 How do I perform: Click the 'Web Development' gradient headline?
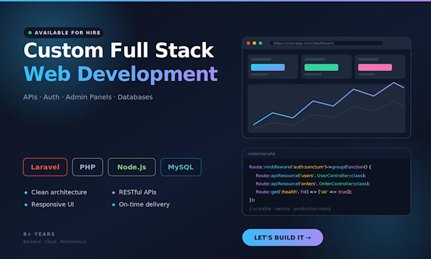tap(120, 74)
